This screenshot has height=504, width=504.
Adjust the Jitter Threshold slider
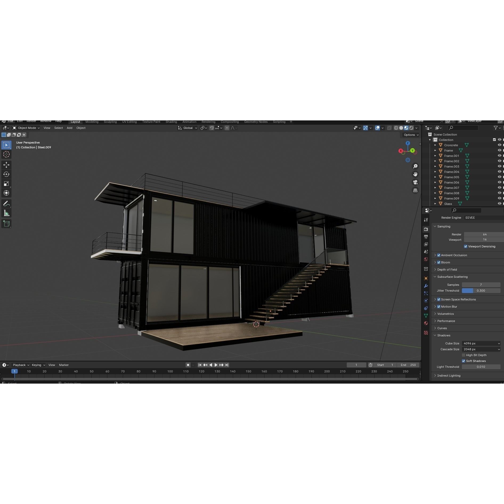(481, 291)
